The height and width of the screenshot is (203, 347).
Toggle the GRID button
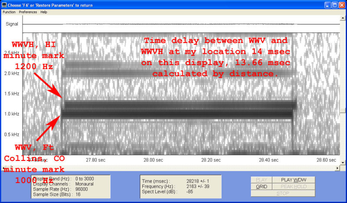[262, 187]
